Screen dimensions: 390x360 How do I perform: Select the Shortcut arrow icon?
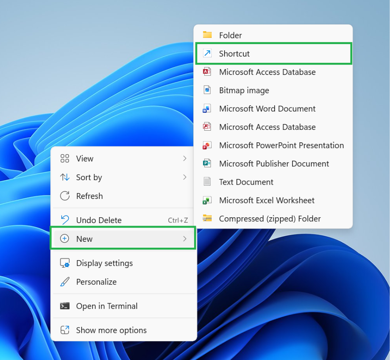click(207, 53)
